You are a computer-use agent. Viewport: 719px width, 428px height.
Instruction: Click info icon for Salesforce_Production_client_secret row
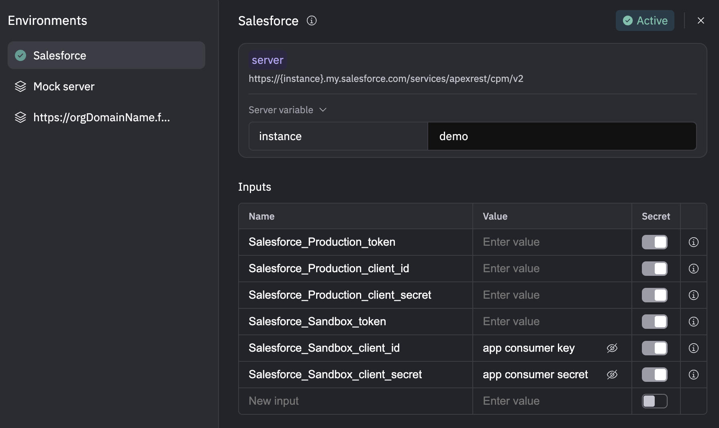[x=693, y=295]
